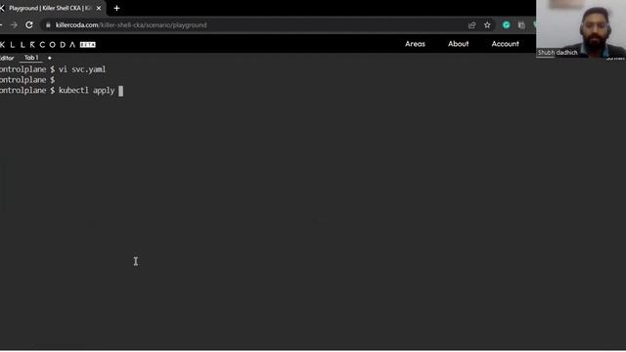Open a new browser tab
626x352 pixels.
116,8
